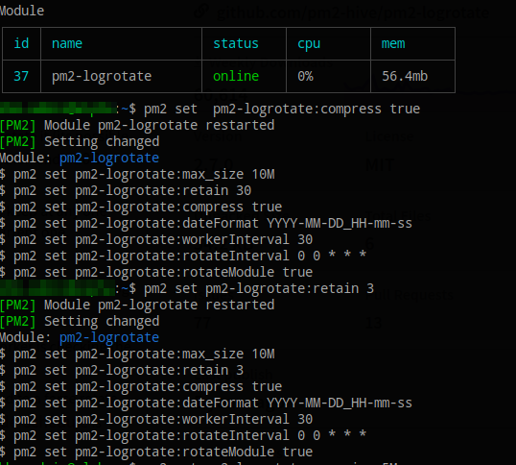Click first 'Module pm2-logrotate restarted' line
516x465 pixels.
159,125
